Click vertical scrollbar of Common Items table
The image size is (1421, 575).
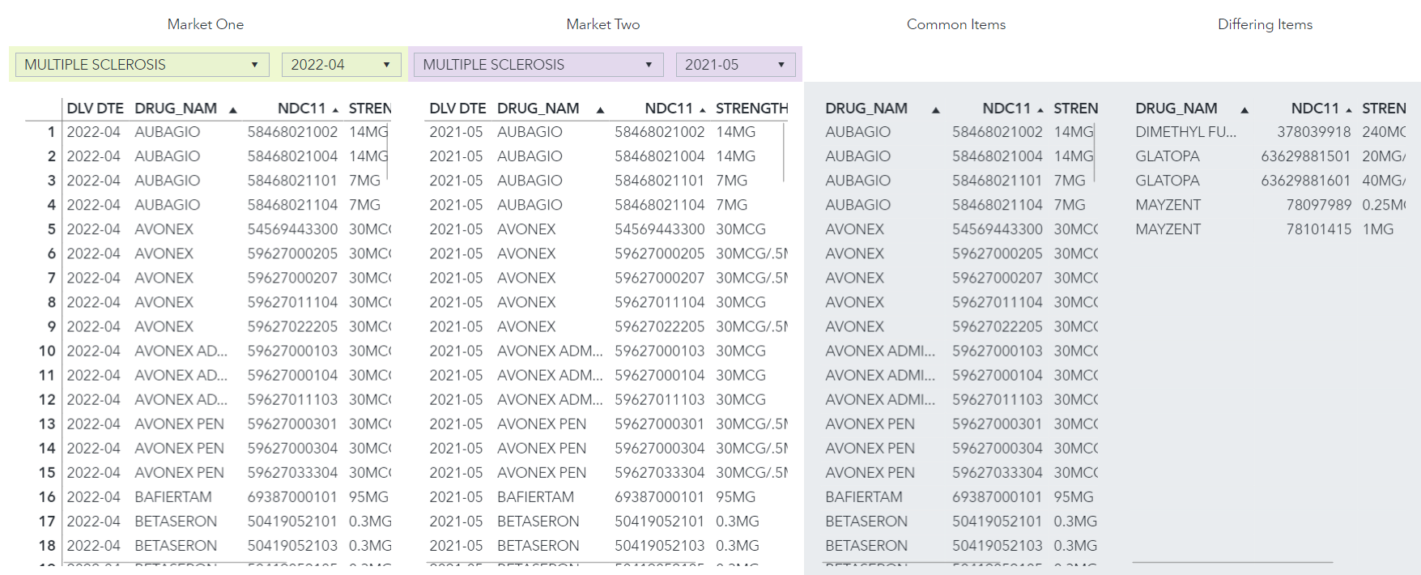[x=1094, y=150]
